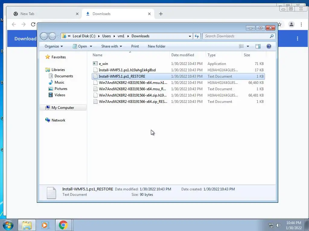Click the taskbar clock showing 10:44 PM
This screenshot has width=309, height=231.
[x=294, y=225]
